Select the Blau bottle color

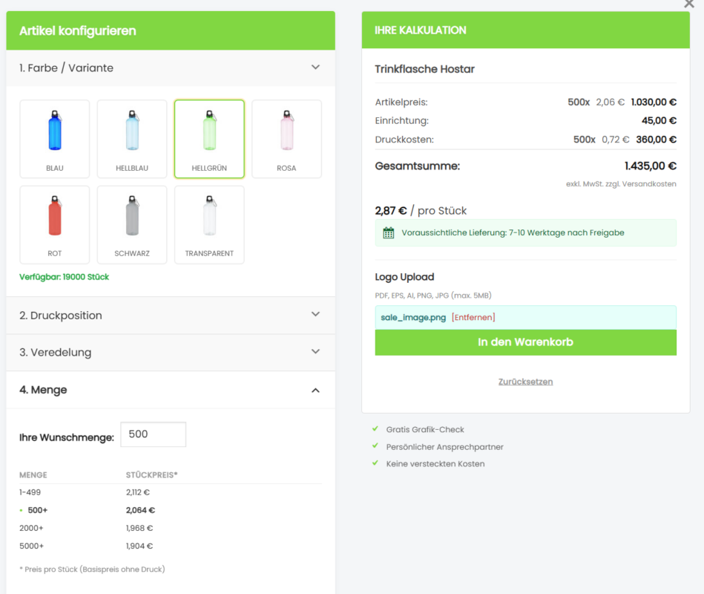coord(55,139)
